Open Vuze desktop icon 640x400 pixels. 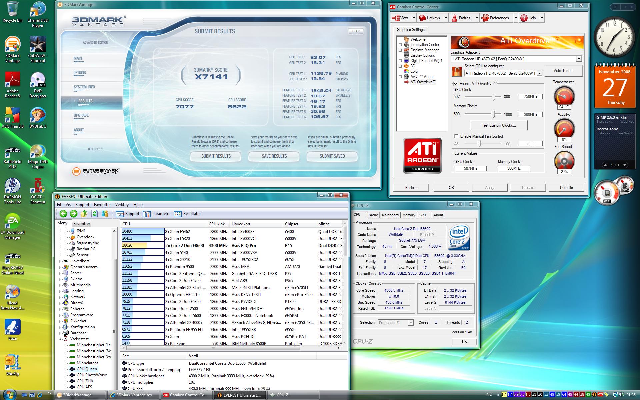[13, 330]
